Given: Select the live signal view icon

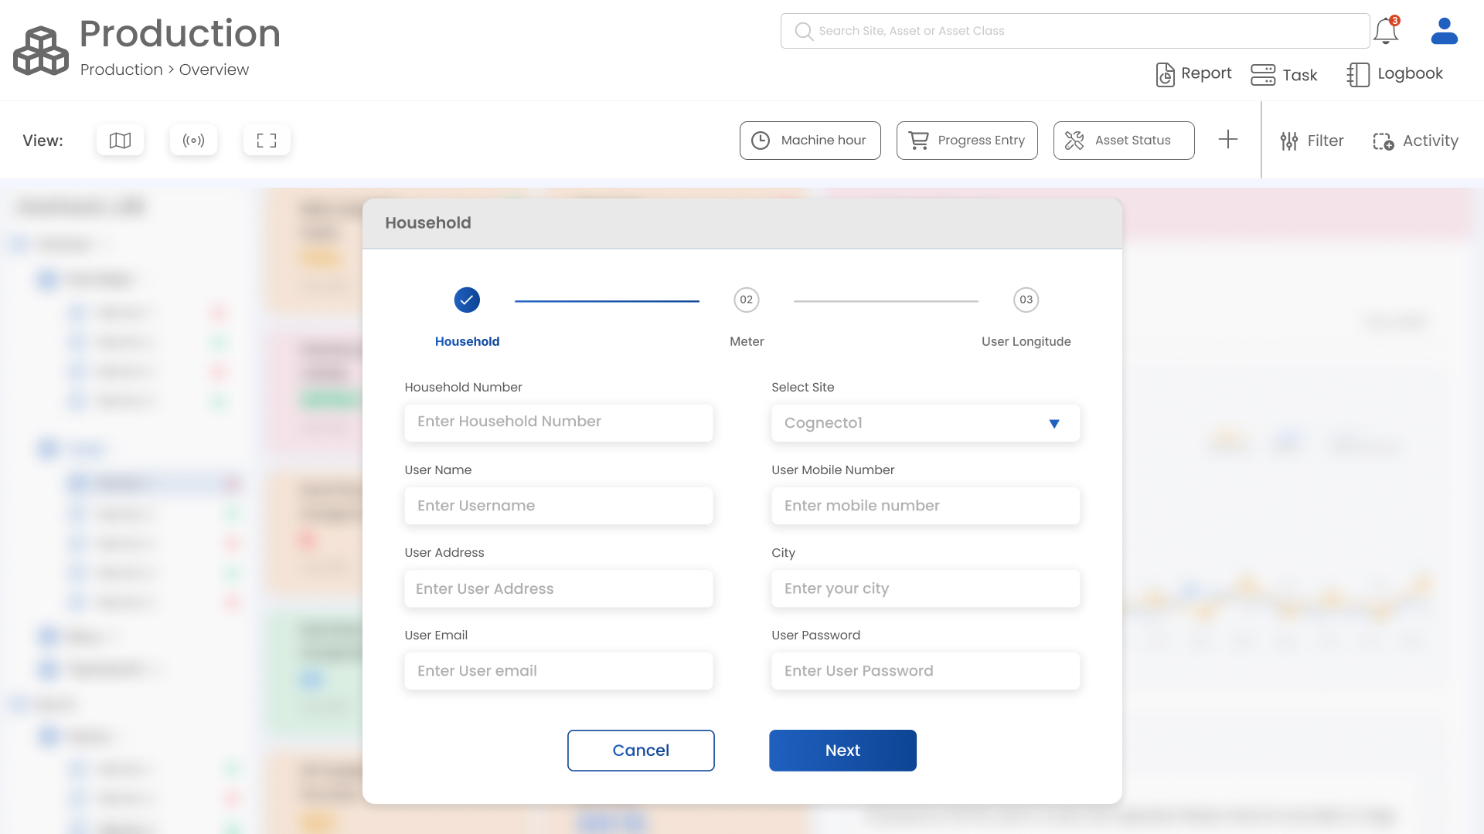Looking at the screenshot, I should click(193, 141).
